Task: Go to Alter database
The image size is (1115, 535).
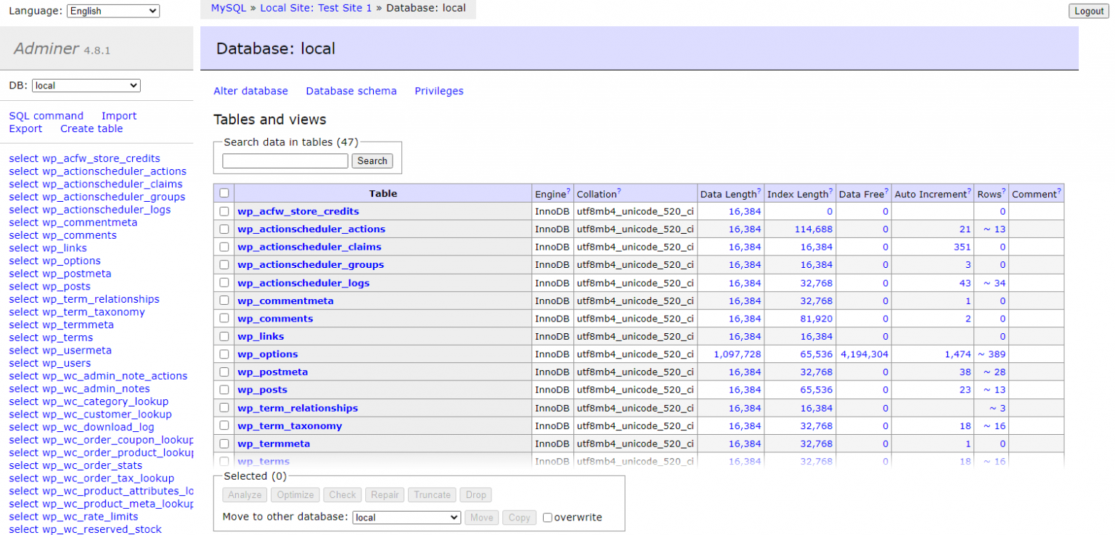Action: pyautogui.click(x=250, y=91)
